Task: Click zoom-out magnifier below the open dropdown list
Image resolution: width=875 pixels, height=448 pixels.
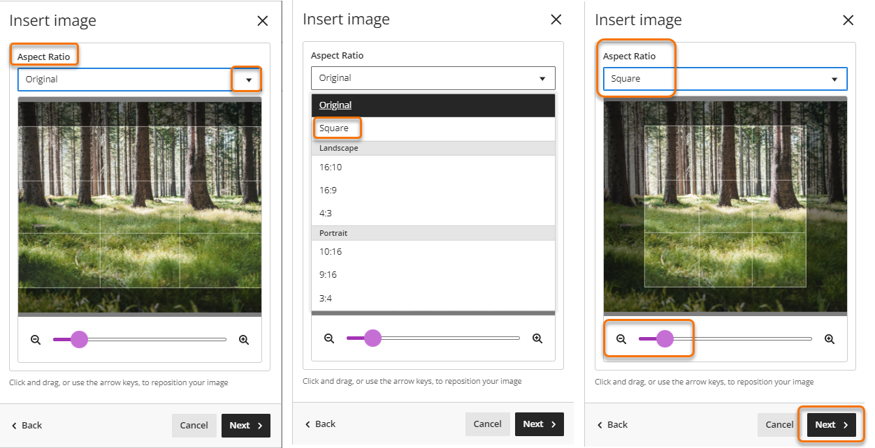Action: coord(329,338)
